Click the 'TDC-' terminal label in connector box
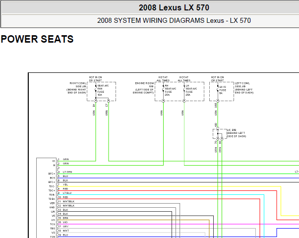The height and width of the screenshot is (238, 299). pos(52,186)
